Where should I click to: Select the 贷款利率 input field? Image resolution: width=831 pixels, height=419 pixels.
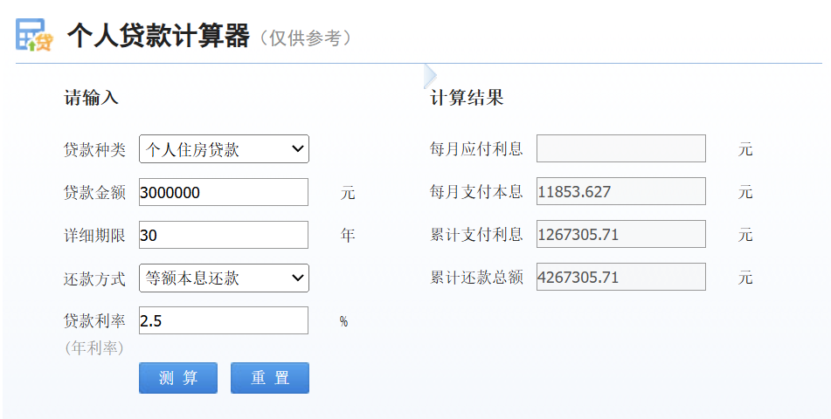[x=224, y=320]
